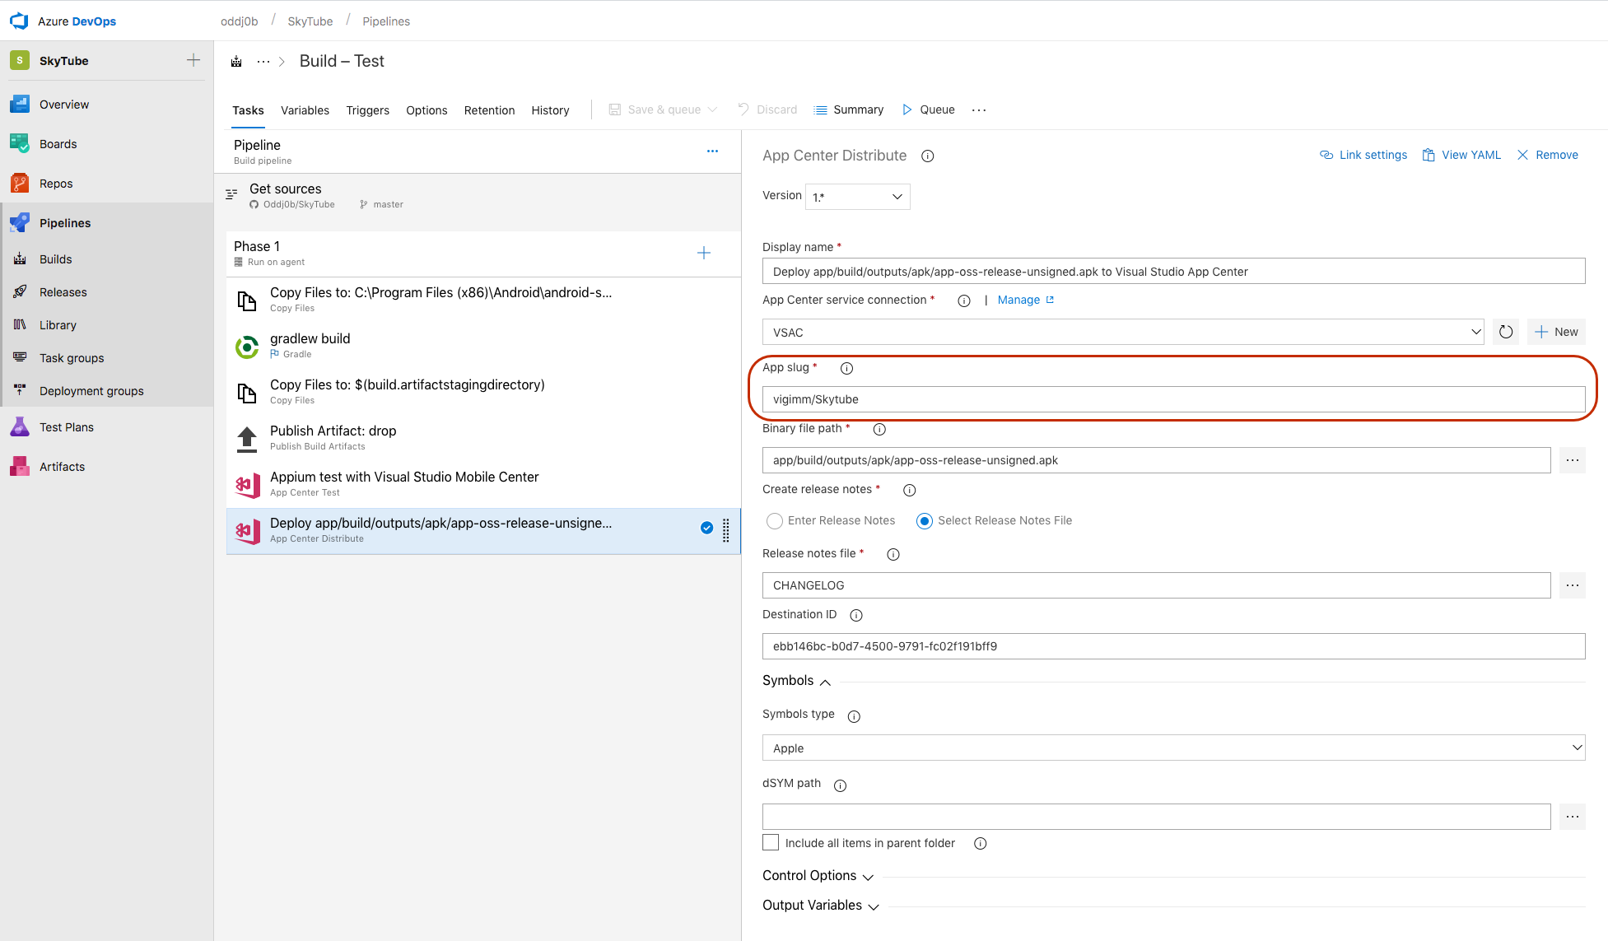Switch to the Triggers tab
Viewport: 1608px width, 941px height.
point(368,109)
